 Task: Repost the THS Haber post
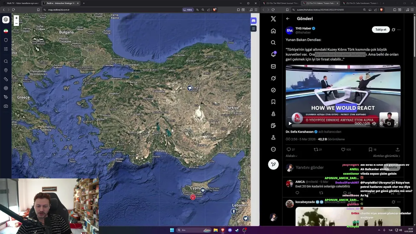(316, 149)
